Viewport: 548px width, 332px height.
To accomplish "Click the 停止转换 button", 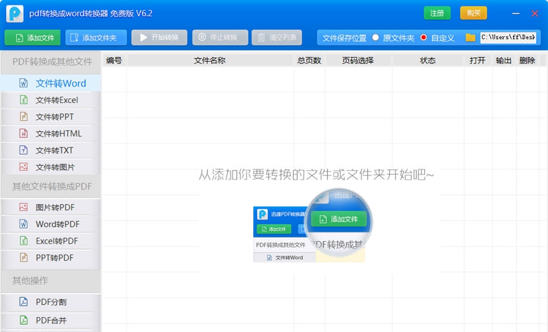I will coord(220,37).
